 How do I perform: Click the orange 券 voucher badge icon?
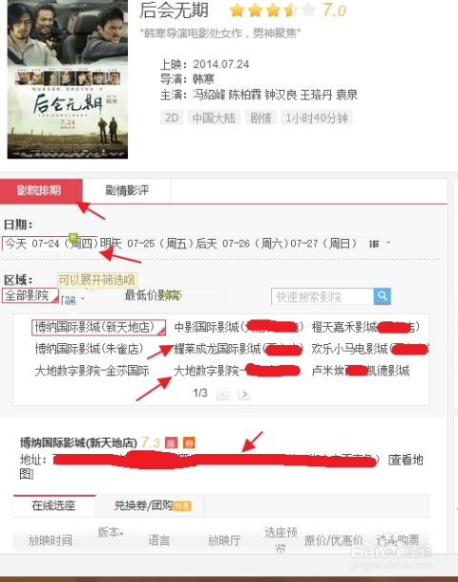coord(189,442)
